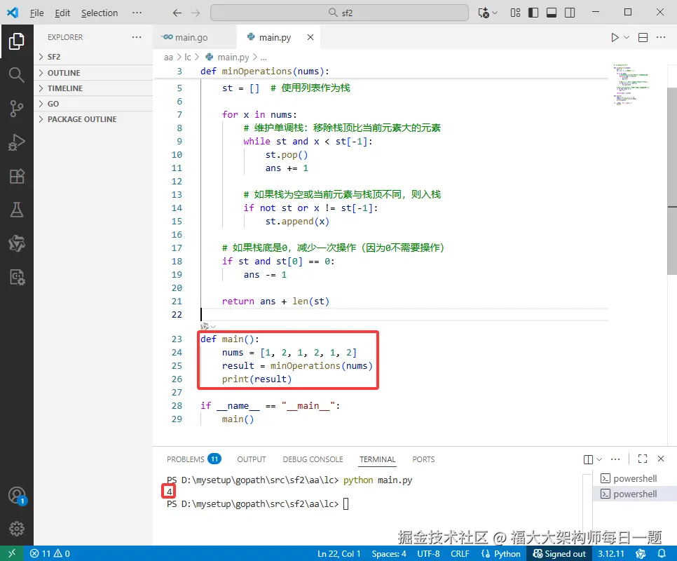Click the notifications bell in status bar
Image resolution: width=677 pixels, height=561 pixels.
tap(662, 553)
